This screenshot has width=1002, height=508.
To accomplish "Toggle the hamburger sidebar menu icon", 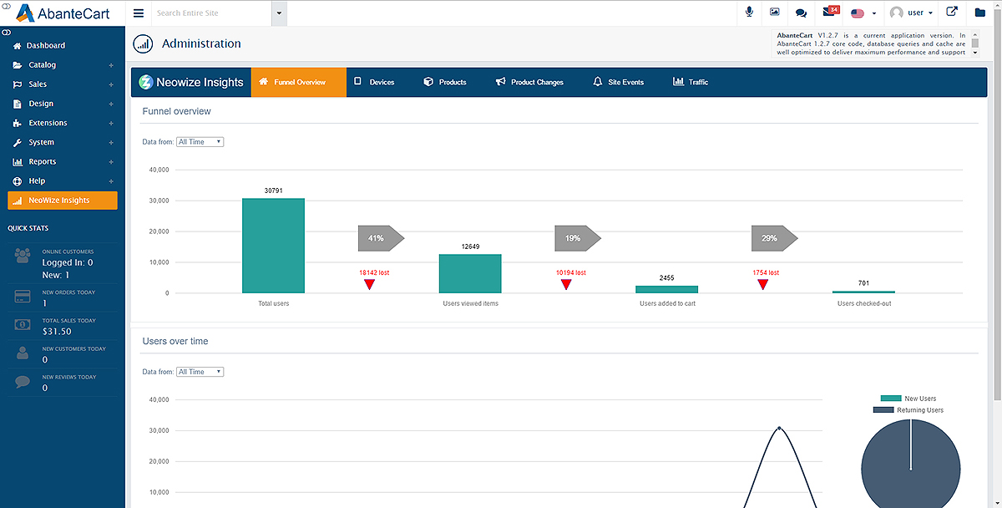I will pyautogui.click(x=139, y=13).
